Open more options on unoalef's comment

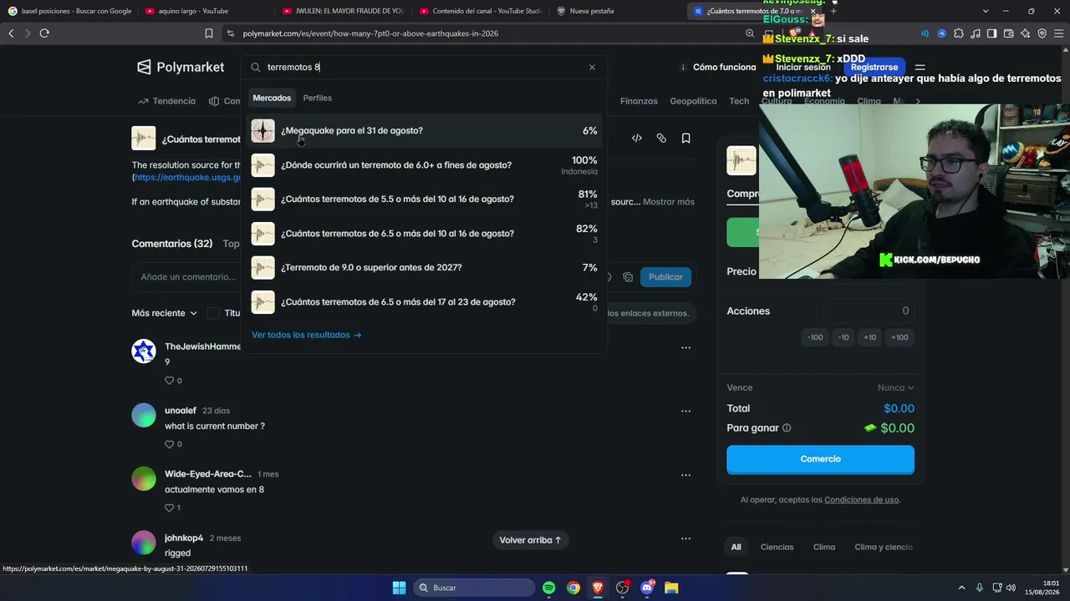(685, 411)
